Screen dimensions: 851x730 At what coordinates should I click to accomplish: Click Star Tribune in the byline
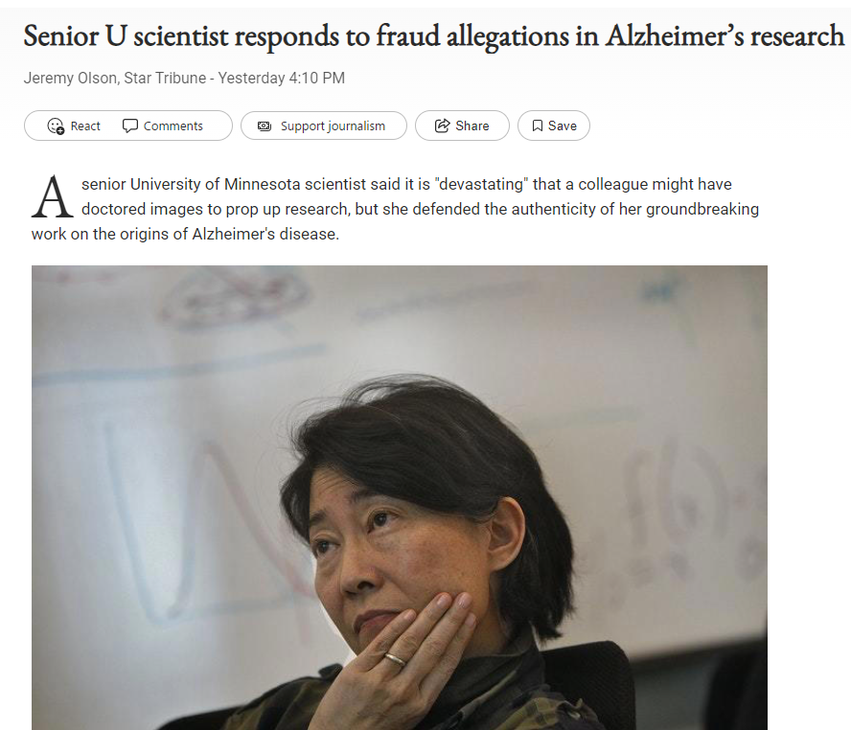[165, 79]
